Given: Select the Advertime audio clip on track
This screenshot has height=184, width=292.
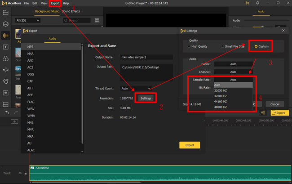Looking at the screenshot, I should (x=160, y=173).
